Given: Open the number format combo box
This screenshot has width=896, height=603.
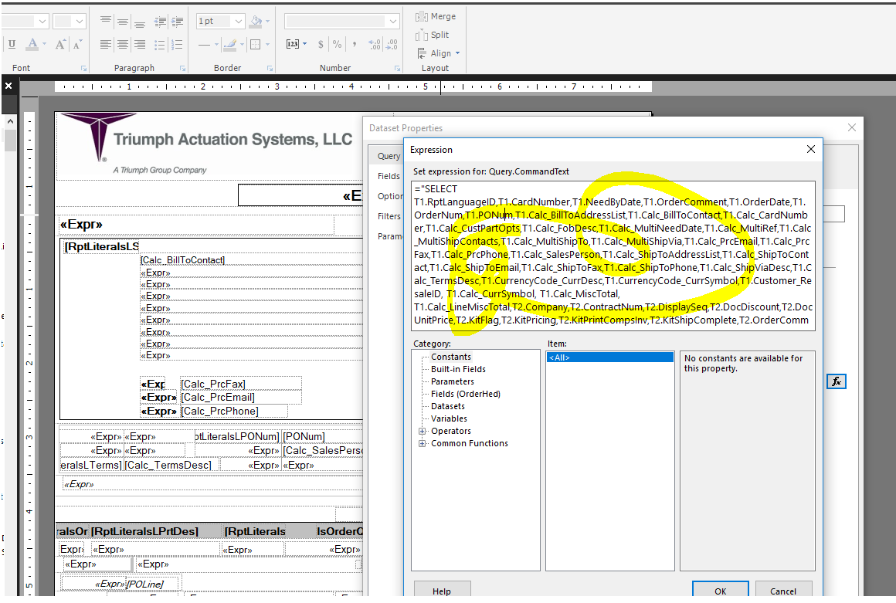Looking at the screenshot, I should tap(341, 21).
